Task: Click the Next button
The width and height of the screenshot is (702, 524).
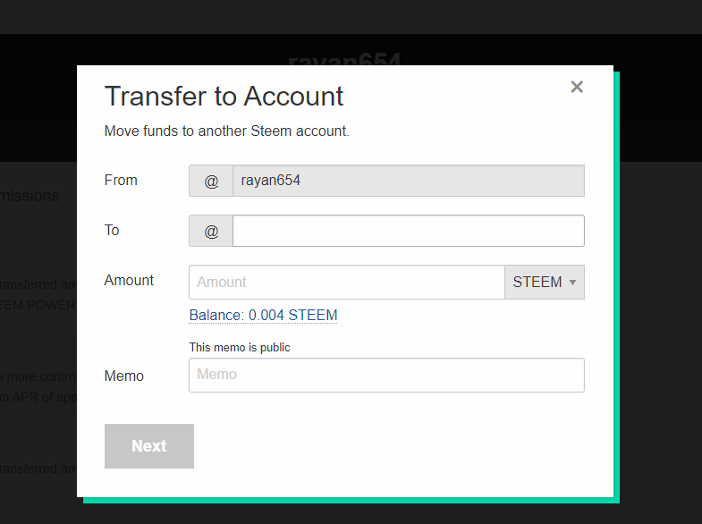Action: coord(149,446)
